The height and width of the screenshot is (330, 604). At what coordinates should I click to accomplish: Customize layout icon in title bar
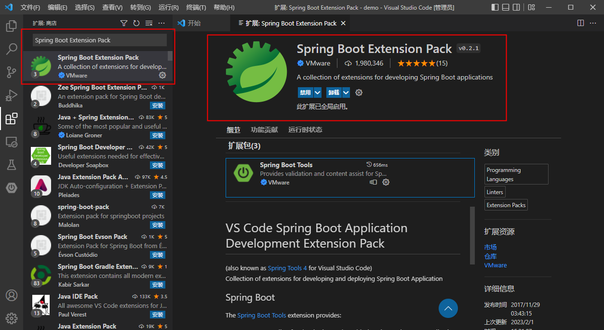click(531, 7)
